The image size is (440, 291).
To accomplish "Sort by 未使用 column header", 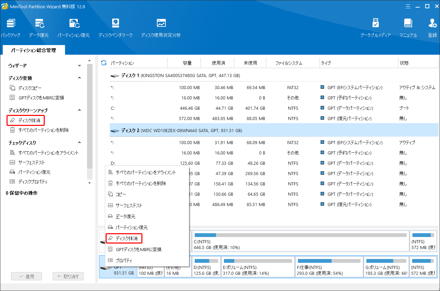I will [250, 63].
